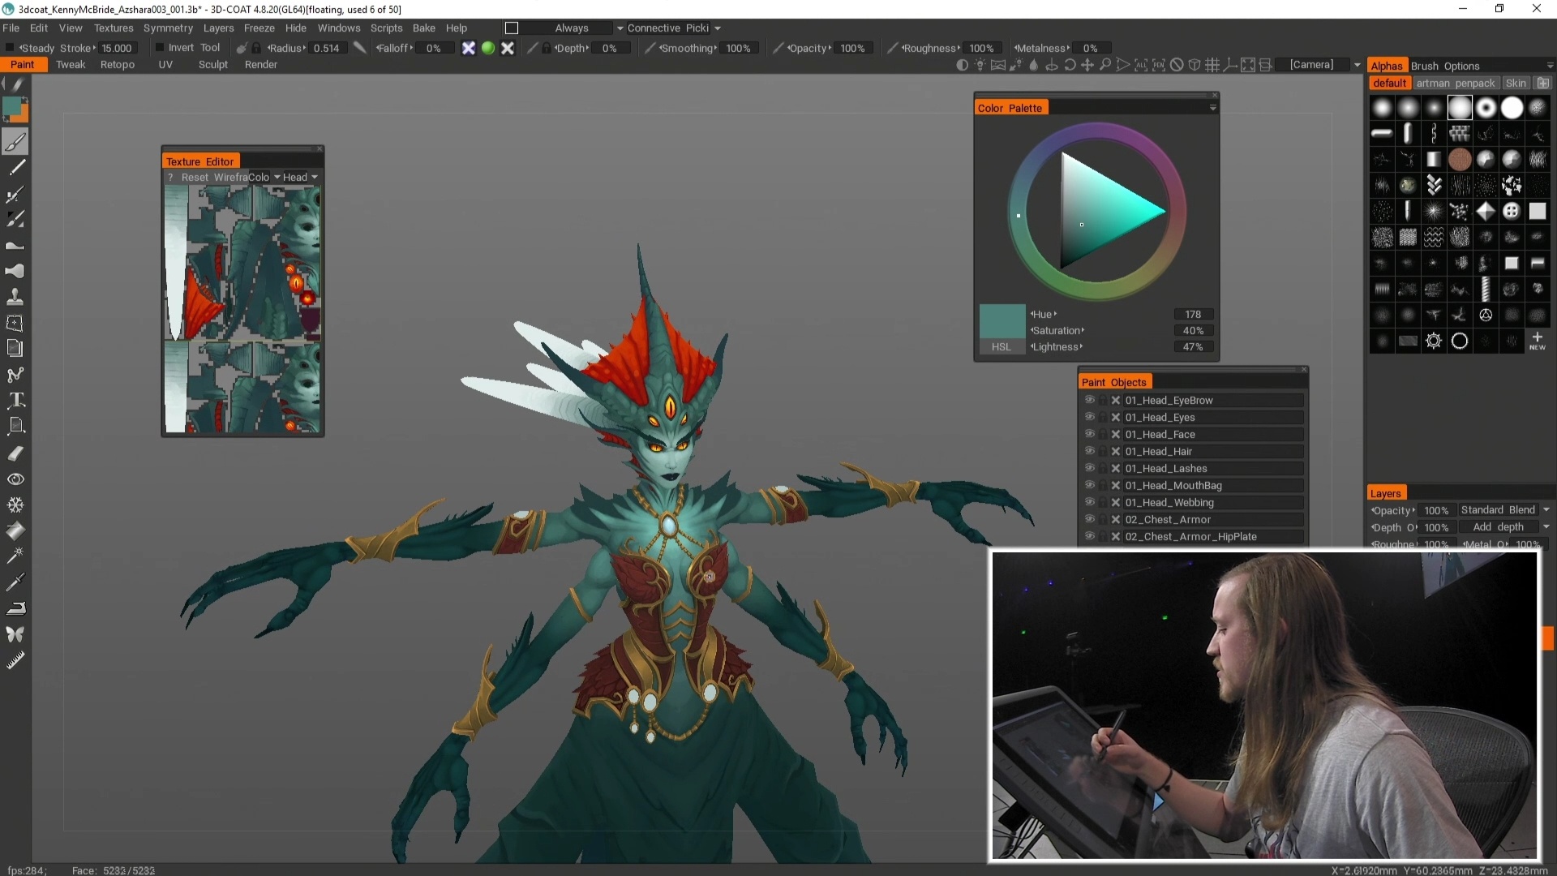
Task: Select the butterfly Symmetry tool
Action: pos(15,634)
